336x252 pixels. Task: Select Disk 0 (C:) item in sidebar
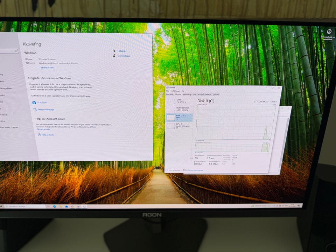tap(179, 118)
